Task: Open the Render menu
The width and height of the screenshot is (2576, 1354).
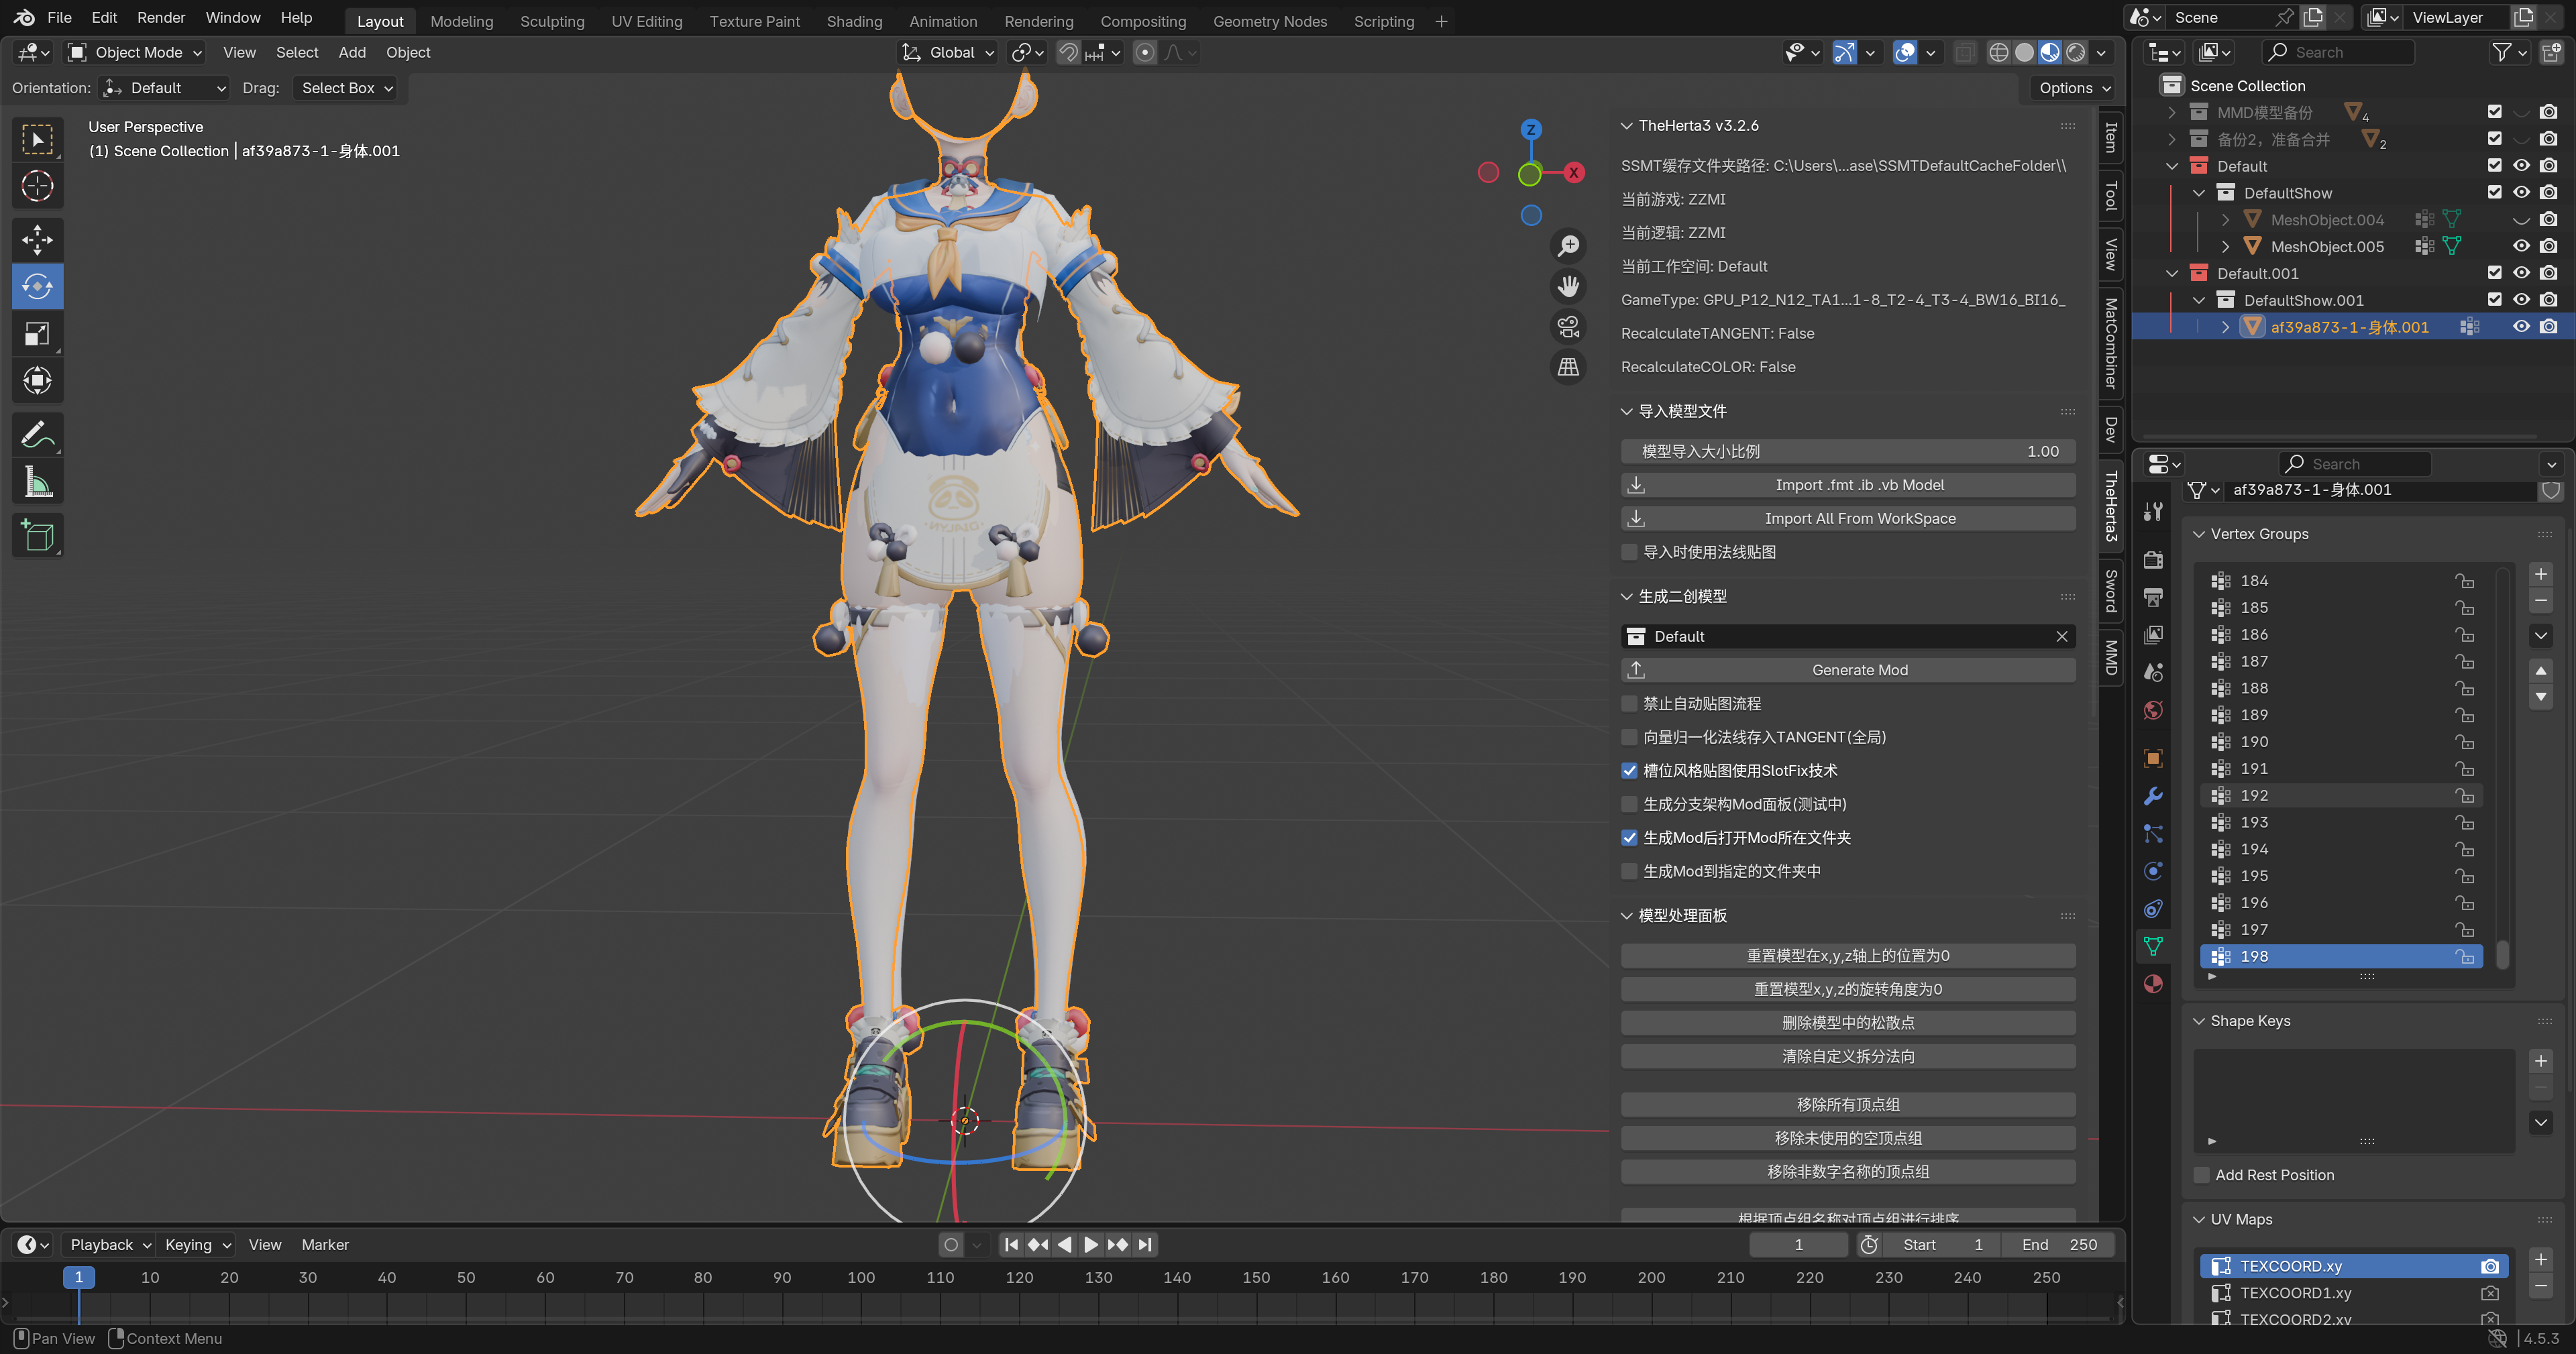Action: 161,18
